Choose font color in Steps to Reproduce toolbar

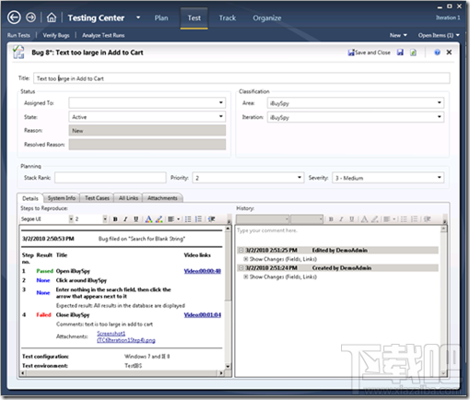point(148,219)
